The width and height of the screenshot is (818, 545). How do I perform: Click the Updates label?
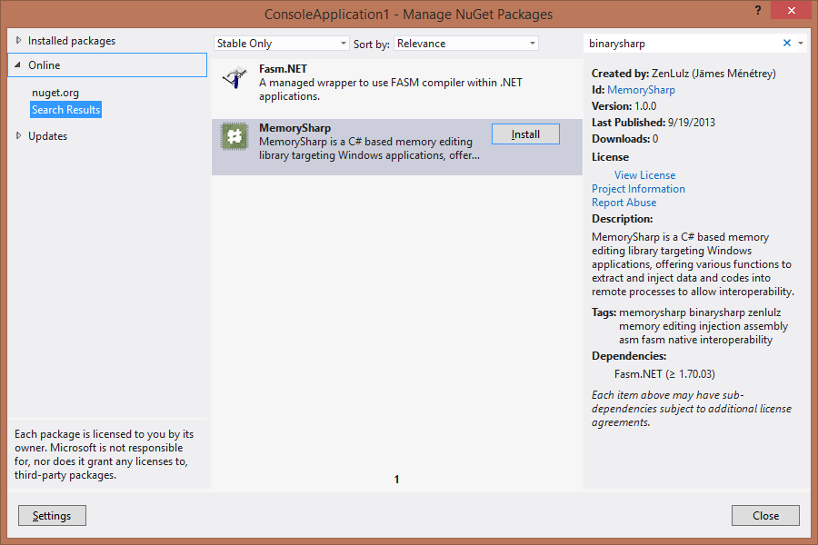47,136
